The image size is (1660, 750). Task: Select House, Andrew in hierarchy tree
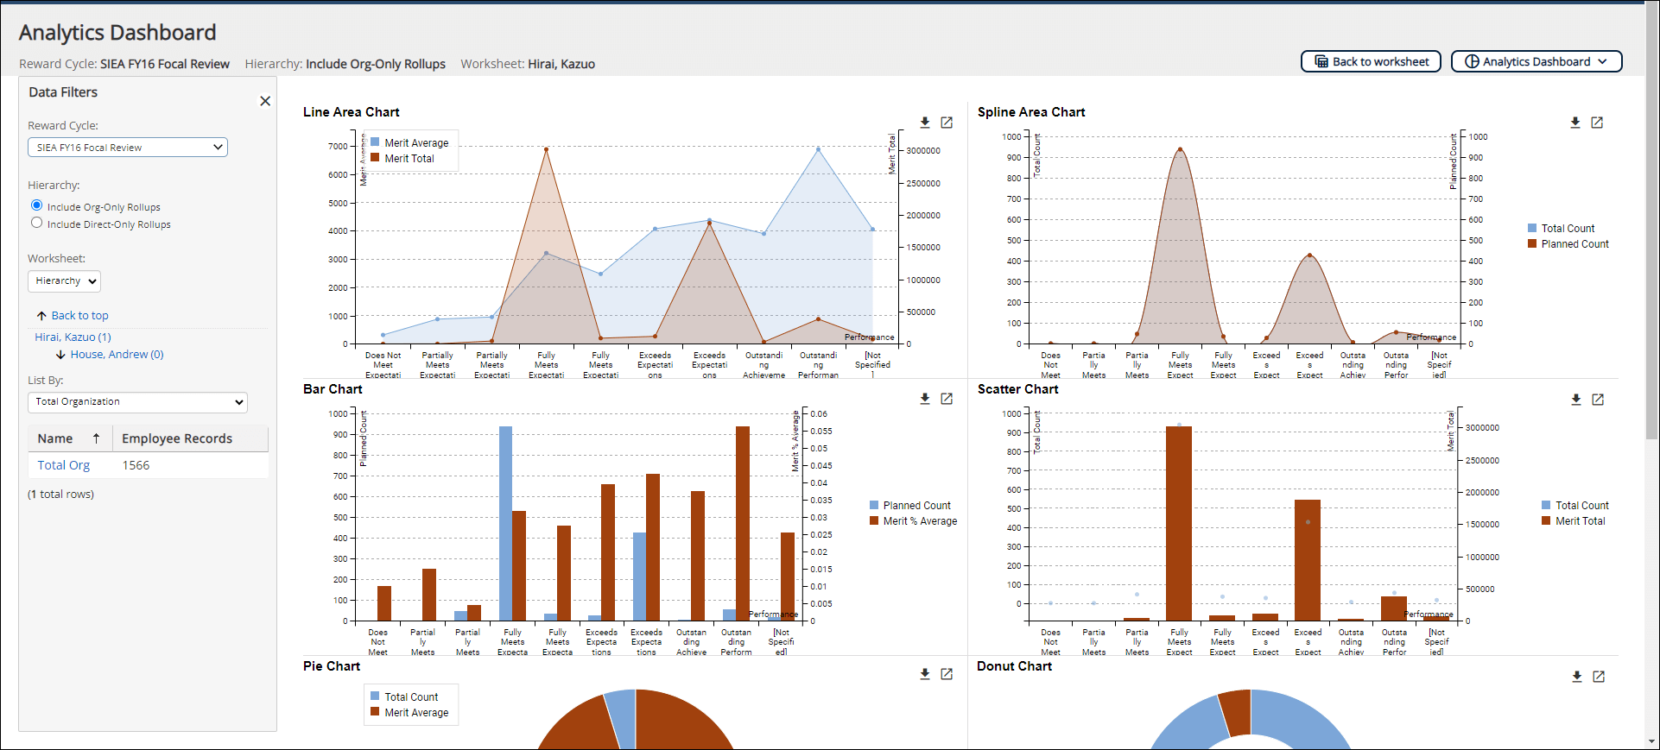pyautogui.click(x=117, y=355)
